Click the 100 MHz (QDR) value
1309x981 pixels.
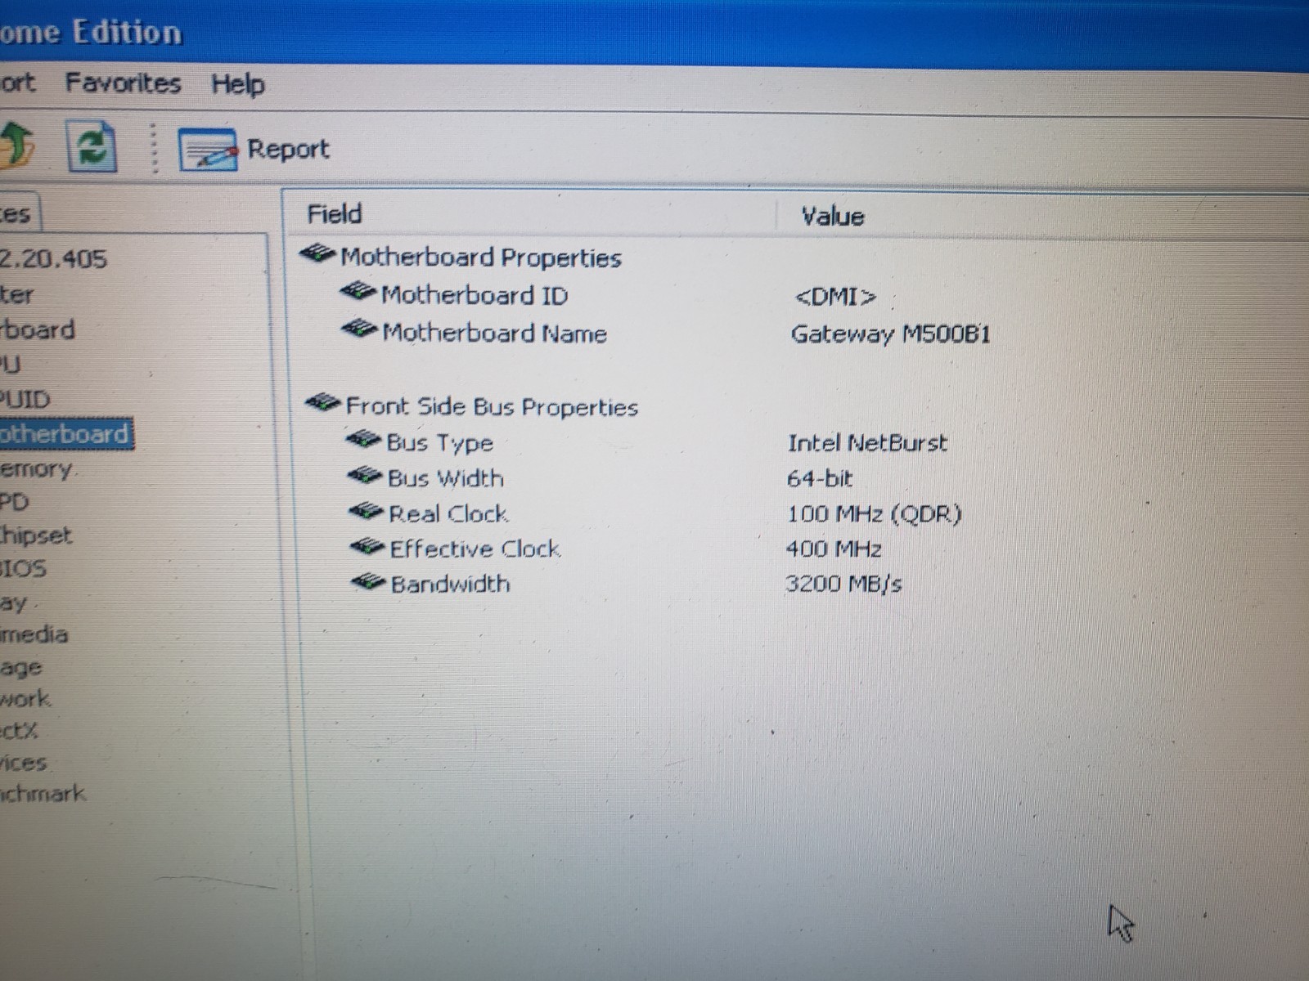[x=875, y=514]
